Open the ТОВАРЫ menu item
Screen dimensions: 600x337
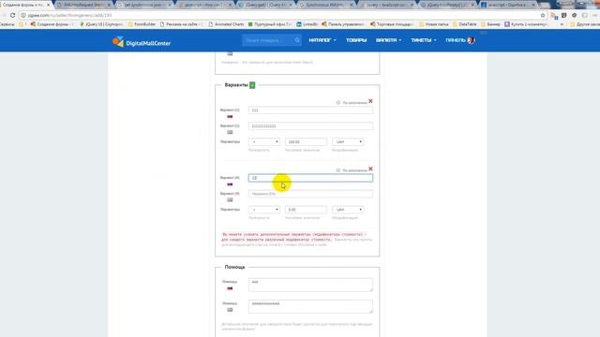(x=356, y=40)
